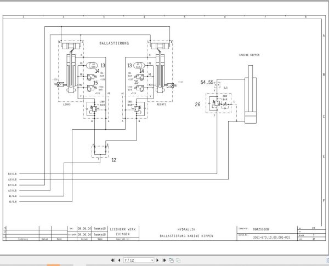Viewport: 329px width, 266px height.
Task: Click the RECHTS label under the right block
Action: [161, 105]
